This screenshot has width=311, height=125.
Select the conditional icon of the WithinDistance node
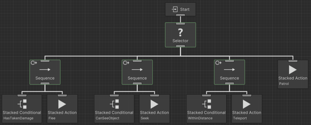pyautogui.click(x=207, y=104)
